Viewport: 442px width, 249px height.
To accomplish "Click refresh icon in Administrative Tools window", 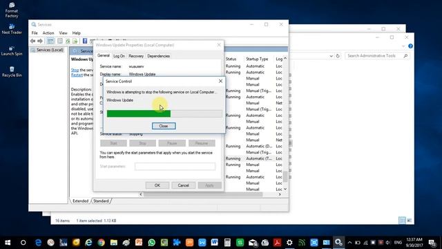I will (x=338, y=56).
